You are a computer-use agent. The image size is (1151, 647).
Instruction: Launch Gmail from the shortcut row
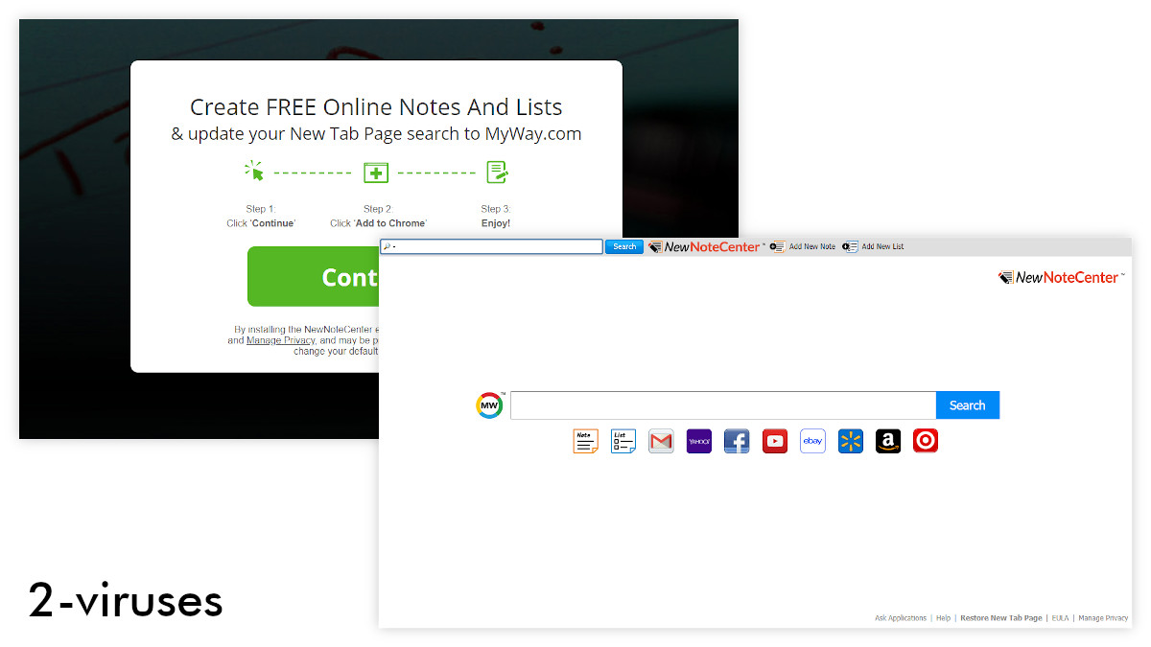(x=660, y=441)
